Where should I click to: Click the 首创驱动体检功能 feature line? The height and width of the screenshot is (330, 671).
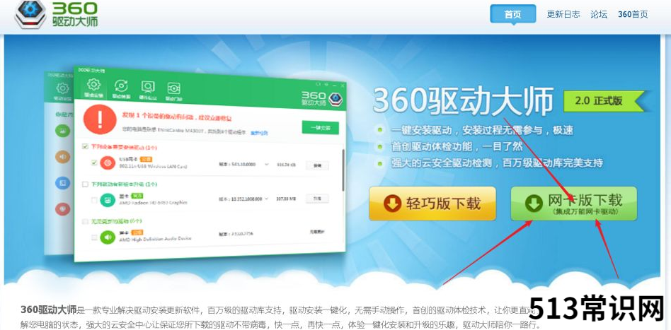(x=457, y=146)
